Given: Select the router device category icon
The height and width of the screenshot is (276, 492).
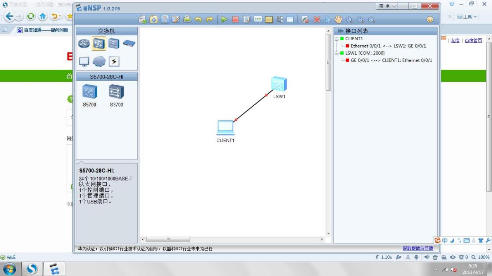Looking at the screenshot, I should click(x=84, y=43).
